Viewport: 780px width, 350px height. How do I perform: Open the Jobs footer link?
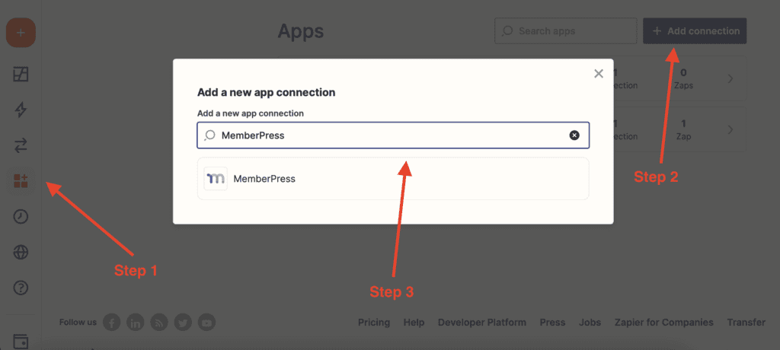tap(590, 323)
